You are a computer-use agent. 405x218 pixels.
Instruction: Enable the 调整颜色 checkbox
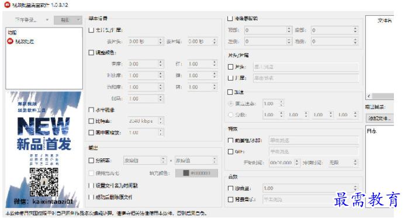point(91,53)
